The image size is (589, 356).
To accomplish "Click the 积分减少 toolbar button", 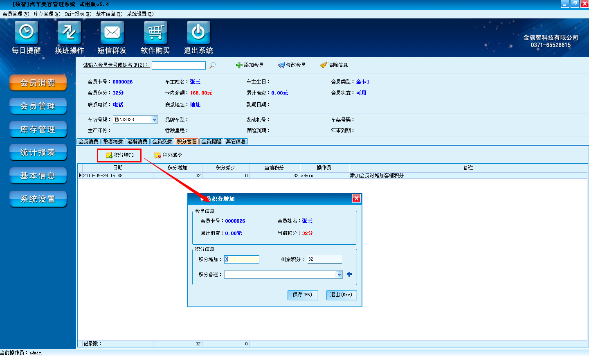I will click(x=168, y=155).
